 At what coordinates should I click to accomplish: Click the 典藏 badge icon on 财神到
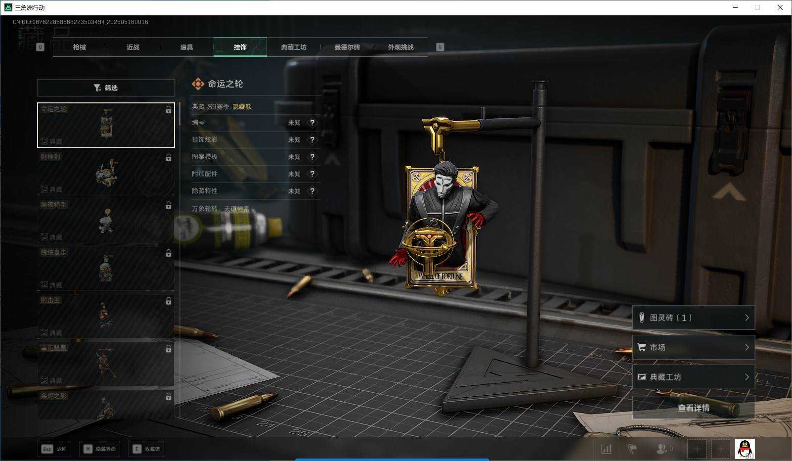(44, 189)
